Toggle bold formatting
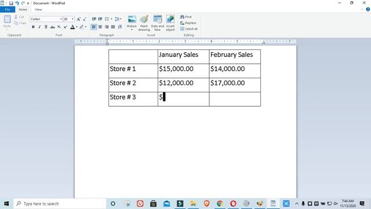 (33, 27)
